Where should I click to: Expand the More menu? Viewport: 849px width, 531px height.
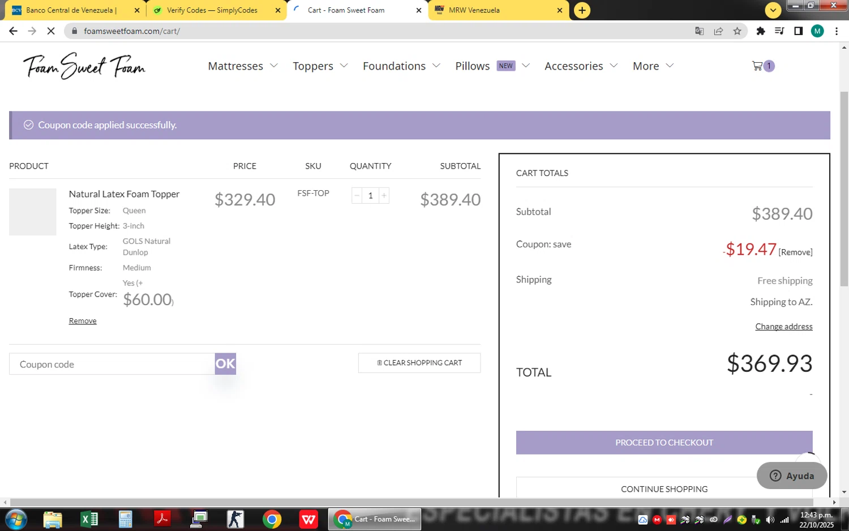(653, 66)
